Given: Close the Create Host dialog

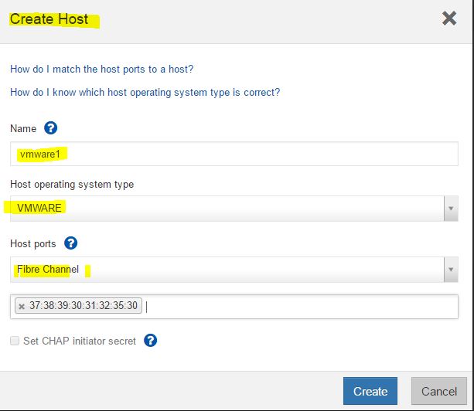Looking at the screenshot, I should 449,19.
